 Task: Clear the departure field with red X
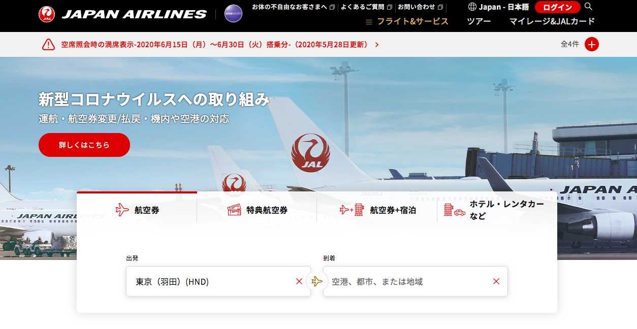coord(299,281)
